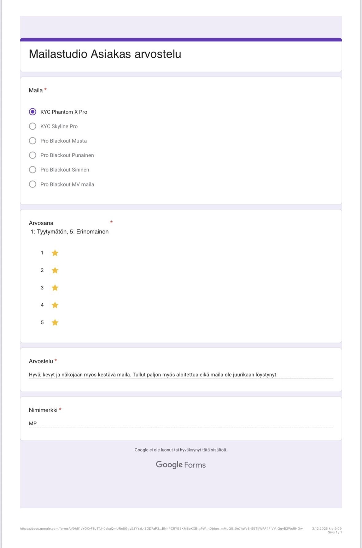Pick the 5-star Erinomainen rating

pyautogui.click(x=55, y=322)
